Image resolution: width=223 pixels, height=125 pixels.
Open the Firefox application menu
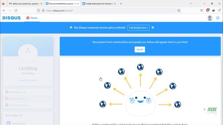pos(219,10)
